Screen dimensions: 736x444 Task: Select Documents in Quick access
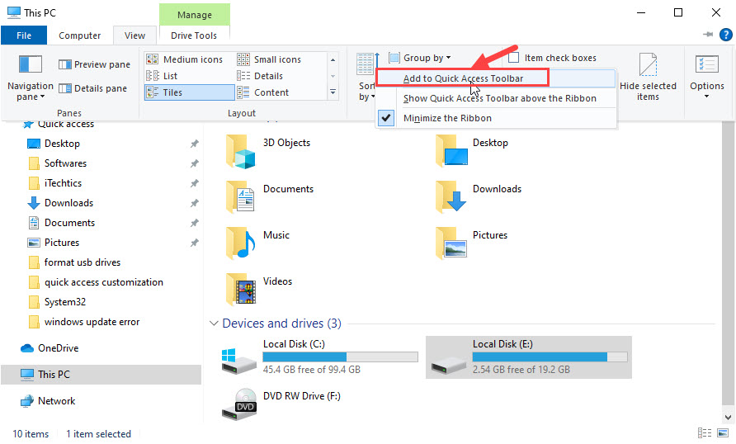tap(69, 222)
